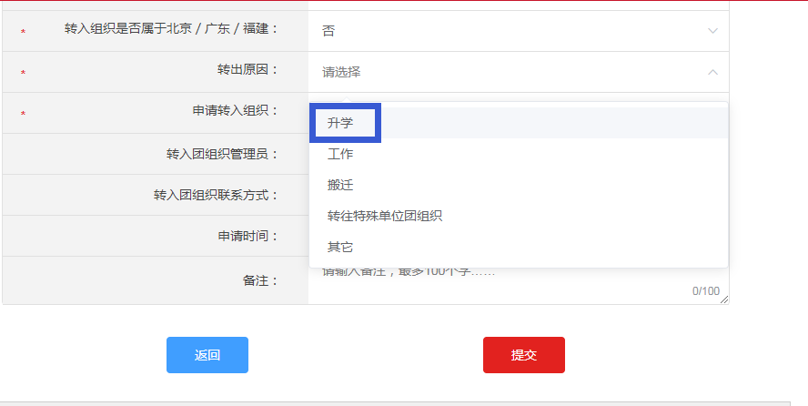Click the red asterisk beside 转出原因
808x406 pixels.
click(x=23, y=73)
